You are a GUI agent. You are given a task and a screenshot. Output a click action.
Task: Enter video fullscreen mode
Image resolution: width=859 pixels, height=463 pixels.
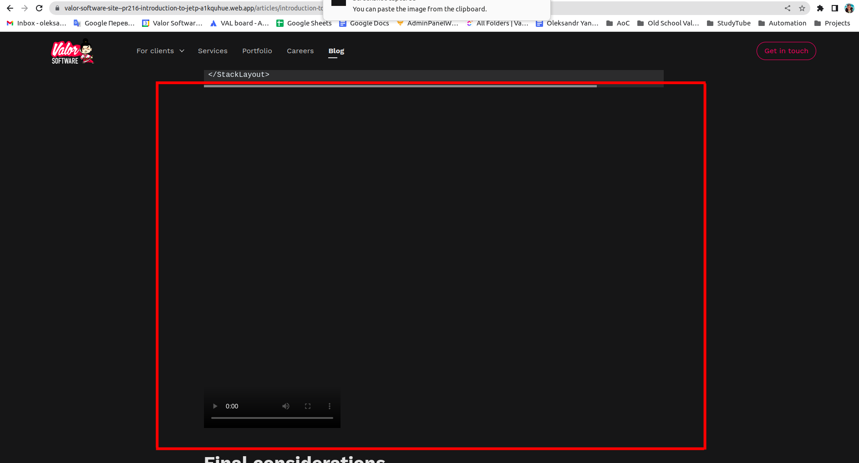308,406
